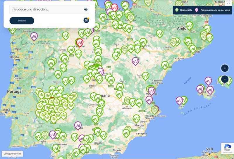Select the green marker near Andorra
The height and width of the screenshot is (159, 234).
pos(190,26)
